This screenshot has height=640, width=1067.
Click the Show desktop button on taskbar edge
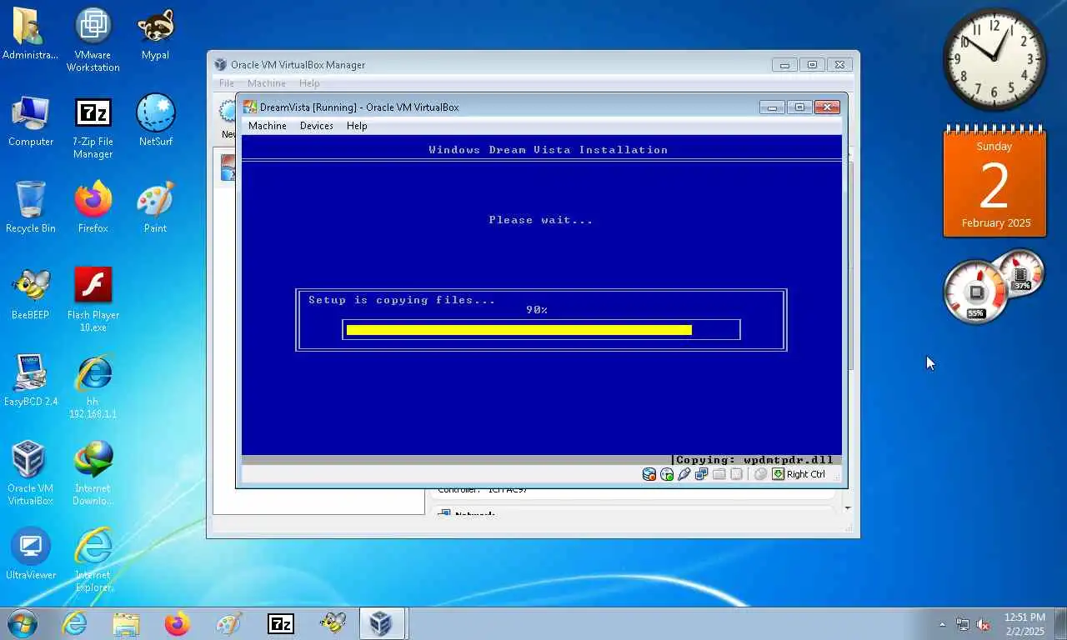coord(1060,624)
